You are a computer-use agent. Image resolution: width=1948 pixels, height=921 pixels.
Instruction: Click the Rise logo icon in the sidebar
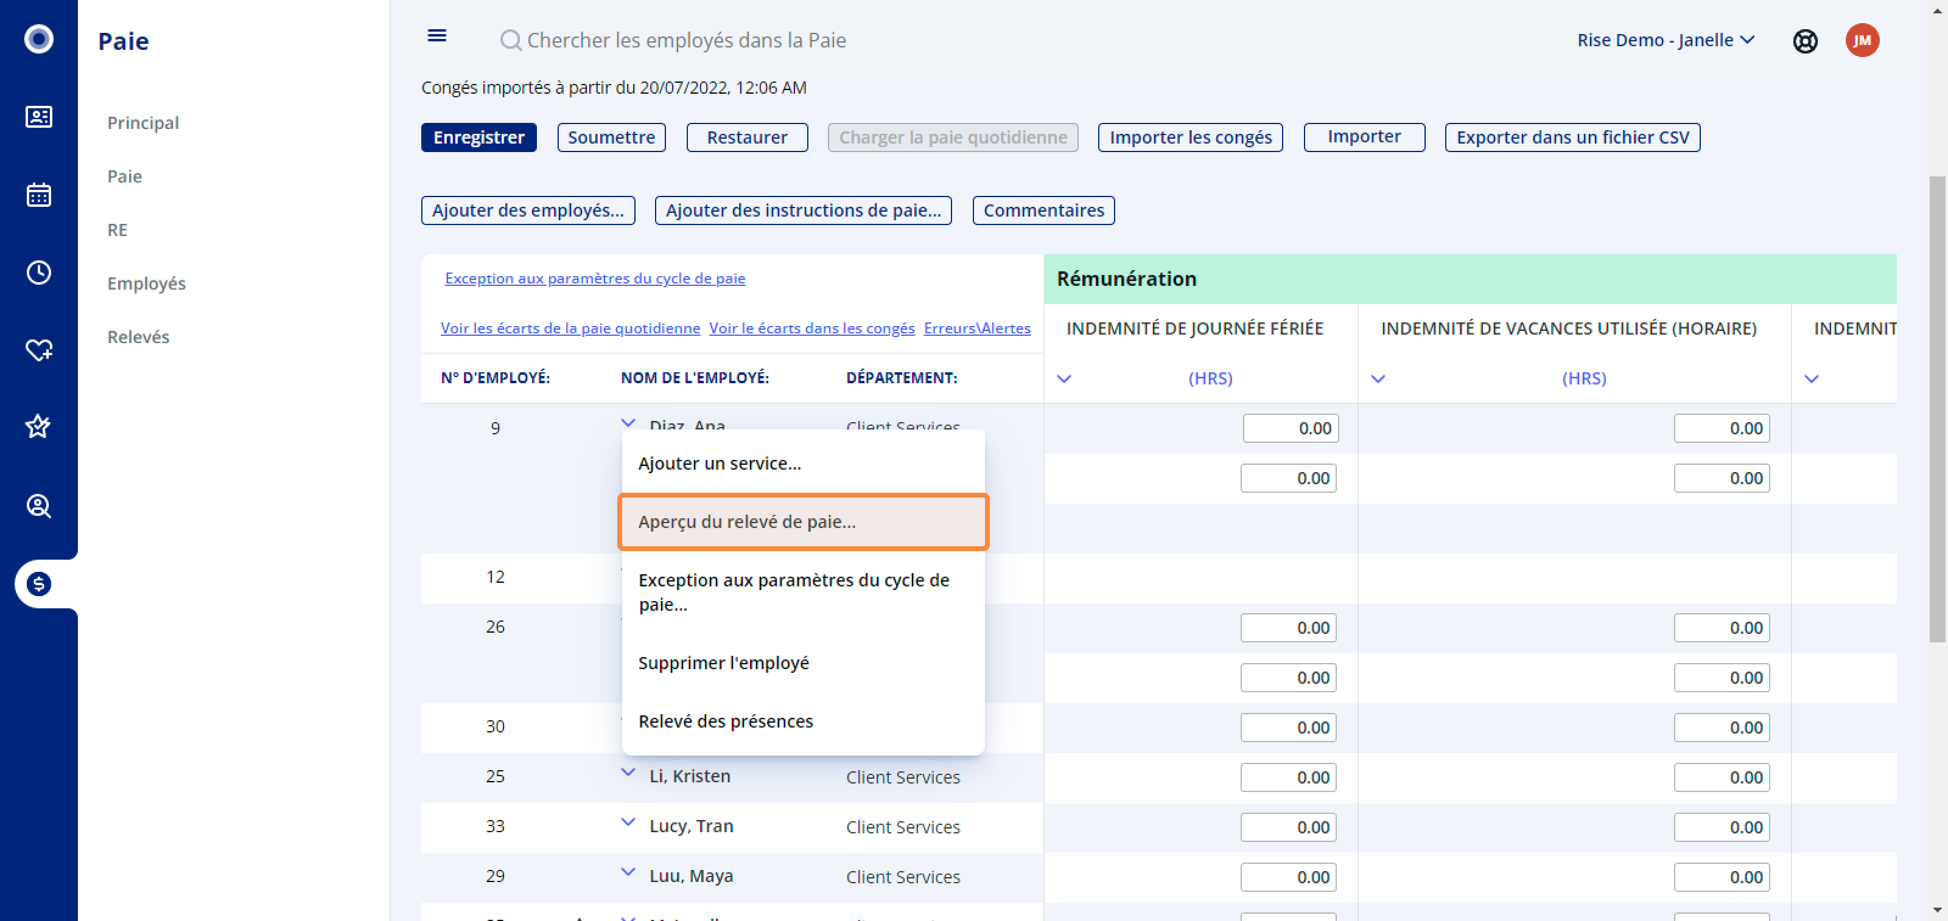tap(38, 40)
